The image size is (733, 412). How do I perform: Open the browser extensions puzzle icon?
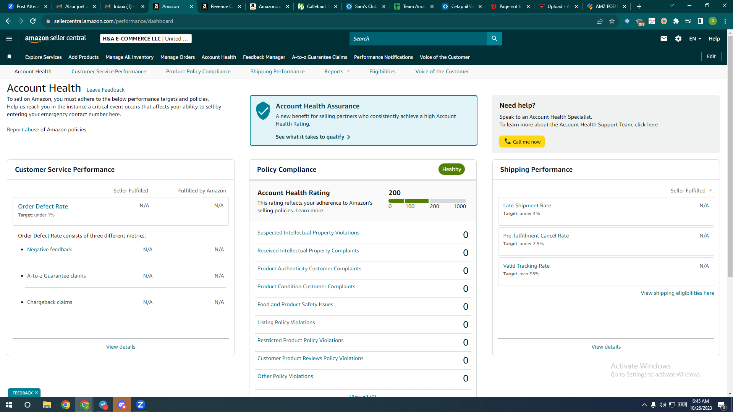point(676,21)
